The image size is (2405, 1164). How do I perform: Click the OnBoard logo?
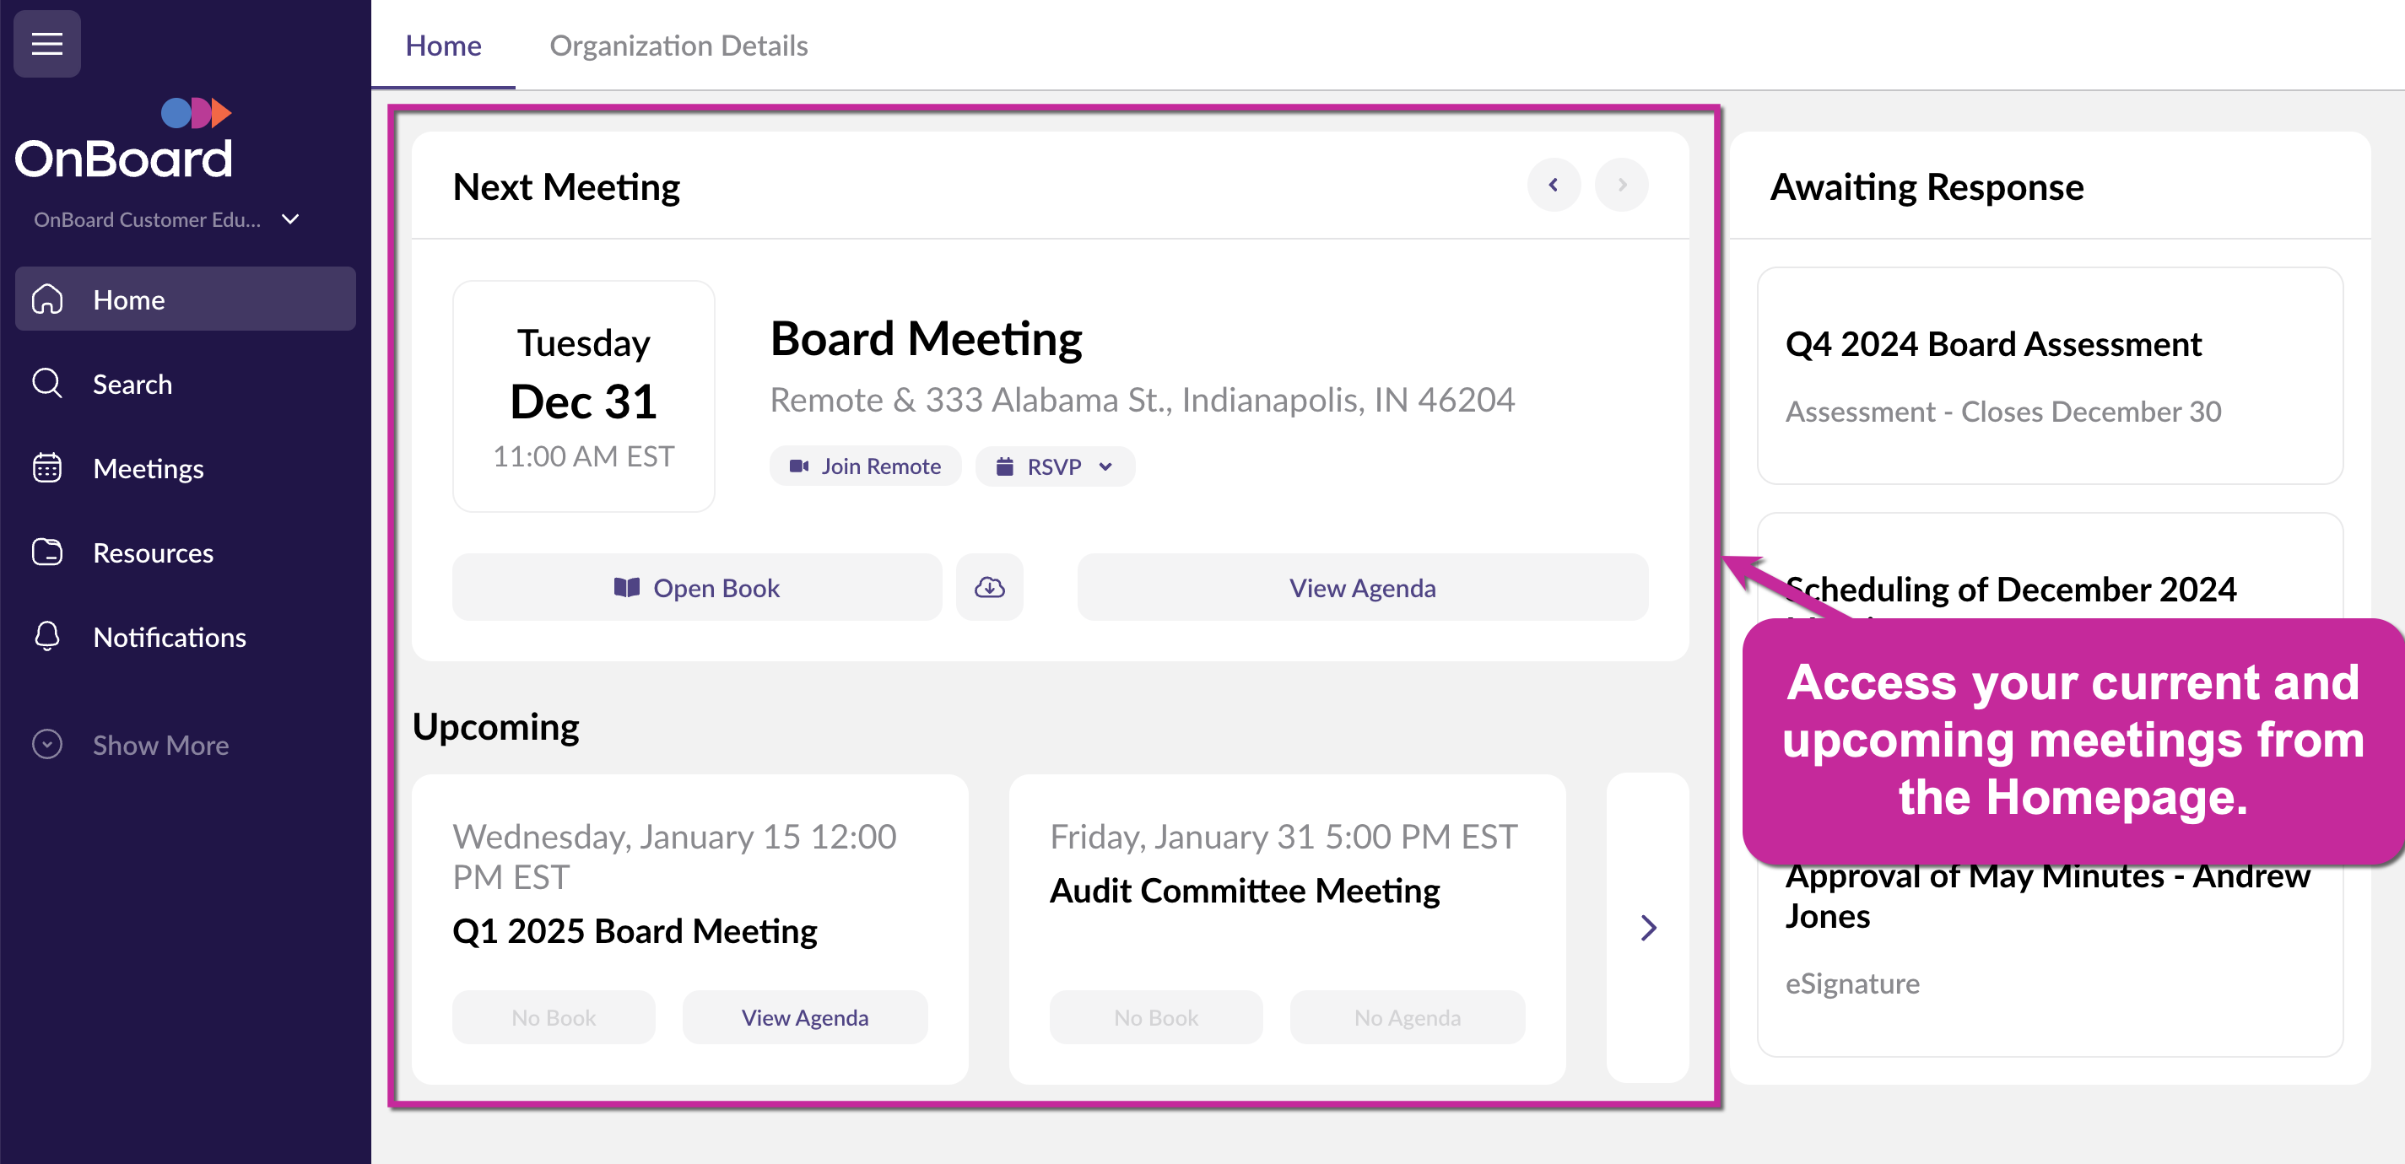pyautogui.click(x=123, y=140)
